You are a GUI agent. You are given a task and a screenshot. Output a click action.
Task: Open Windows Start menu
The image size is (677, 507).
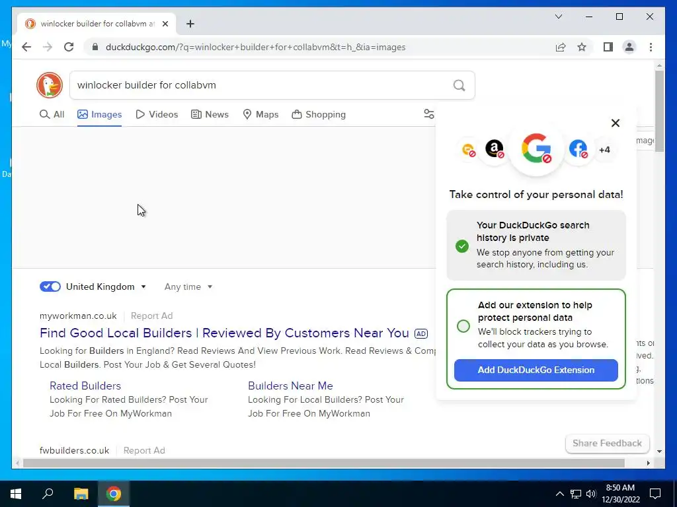pyautogui.click(x=16, y=494)
